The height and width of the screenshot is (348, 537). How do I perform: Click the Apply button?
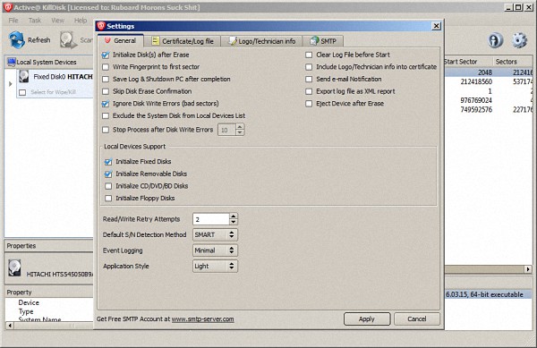367,318
